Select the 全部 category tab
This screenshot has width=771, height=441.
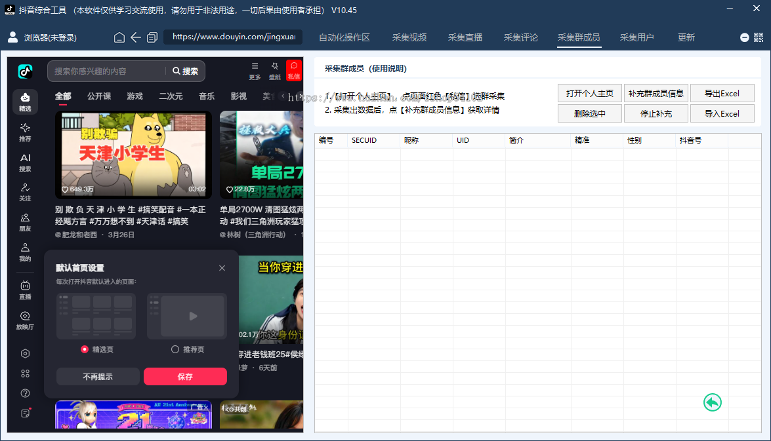tap(63, 96)
